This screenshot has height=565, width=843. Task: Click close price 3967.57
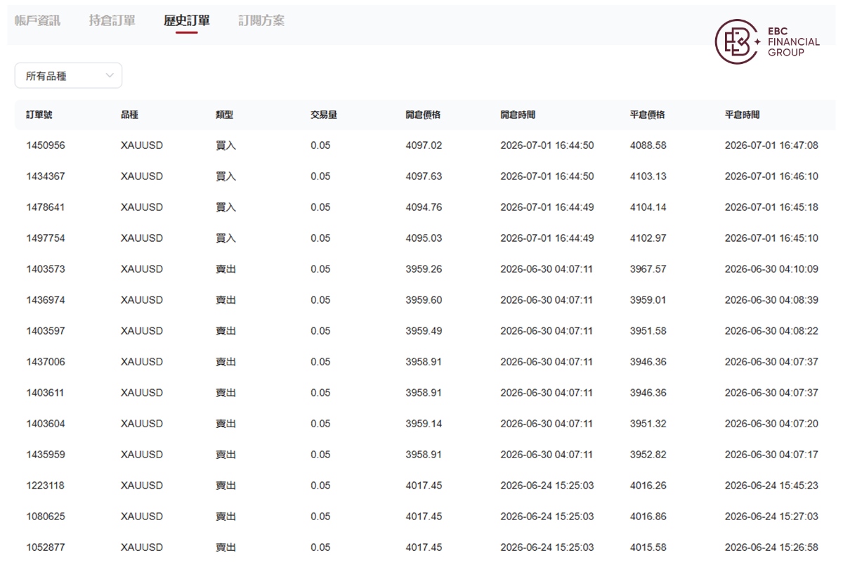coord(648,269)
